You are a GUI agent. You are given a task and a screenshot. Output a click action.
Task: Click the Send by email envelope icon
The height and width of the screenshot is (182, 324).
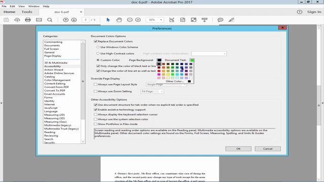pyautogui.click(x=39, y=20)
